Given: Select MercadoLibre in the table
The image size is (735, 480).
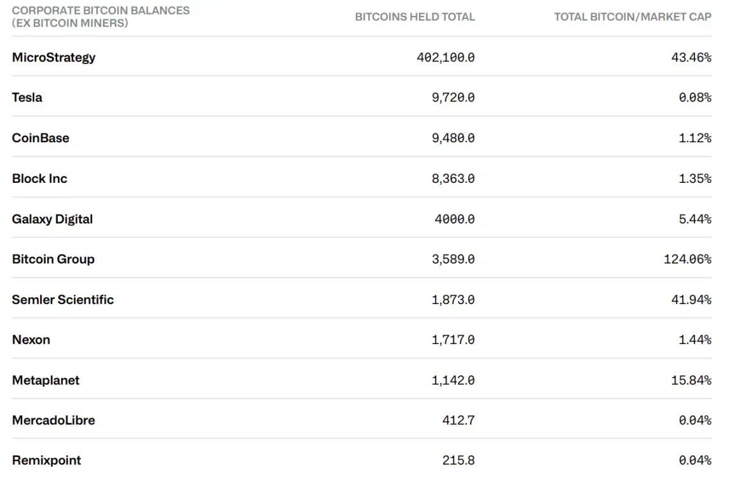Looking at the screenshot, I should (53, 420).
